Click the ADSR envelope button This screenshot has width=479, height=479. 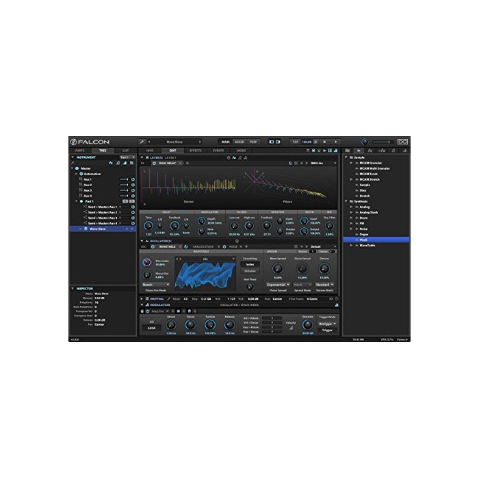[152, 328]
